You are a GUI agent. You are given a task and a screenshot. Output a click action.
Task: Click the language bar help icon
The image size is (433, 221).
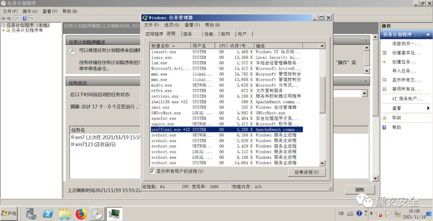pyautogui.click(x=359, y=213)
